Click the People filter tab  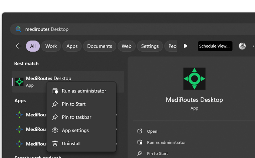171,46
